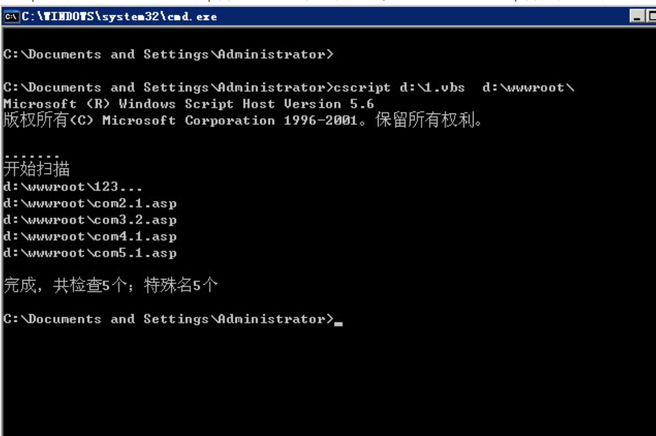Image resolution: width=656 pixels, height=436 pixels.
Task: Click the 完成，共检查5个 summary line
Action: 110,287
